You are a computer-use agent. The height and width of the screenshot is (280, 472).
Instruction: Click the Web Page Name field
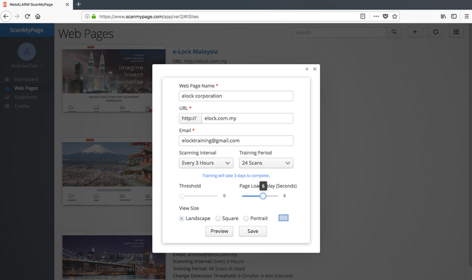click(236, 96)
